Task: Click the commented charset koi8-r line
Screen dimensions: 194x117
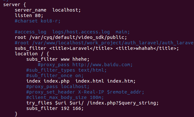Action: click(x=38, y=21)
